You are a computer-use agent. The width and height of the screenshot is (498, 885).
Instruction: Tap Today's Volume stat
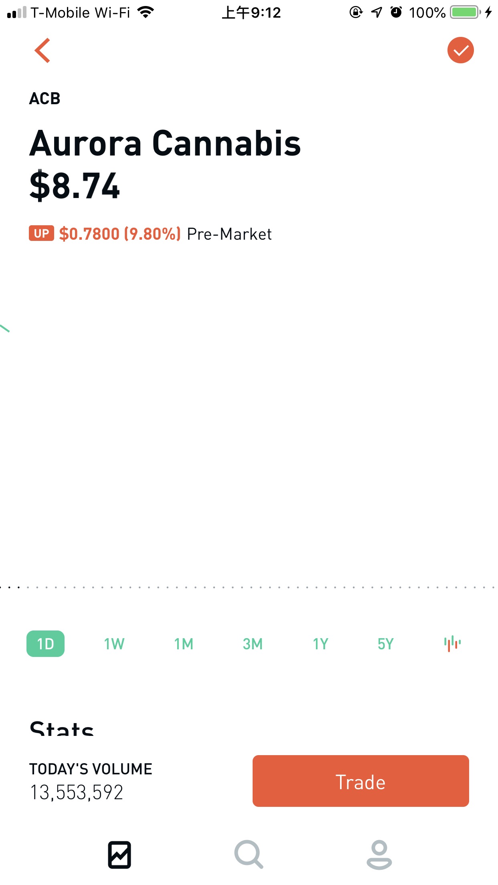pos(91,781)
